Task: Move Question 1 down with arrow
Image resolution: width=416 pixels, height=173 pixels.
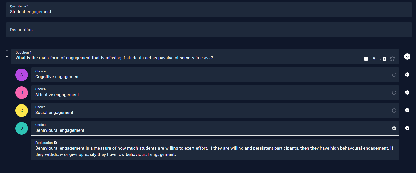Action: tap(7, 56)
